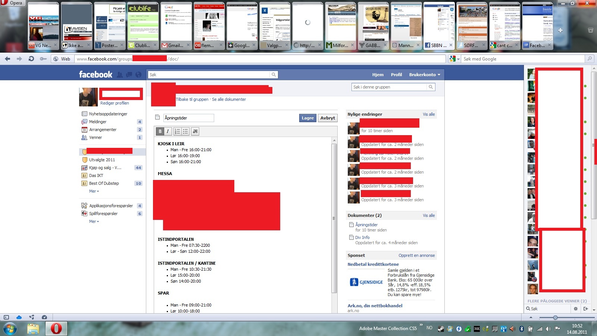
Task: Toggle italic formatting in document editor
Action: coord(168,131)
